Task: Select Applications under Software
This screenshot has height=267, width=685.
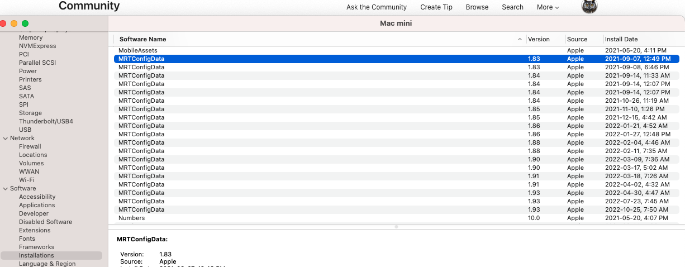Action: 37,205
